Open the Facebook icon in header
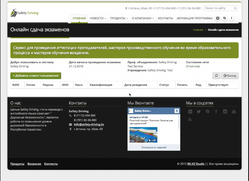This screenshot has width=249, height=181. tap(231, 18)
